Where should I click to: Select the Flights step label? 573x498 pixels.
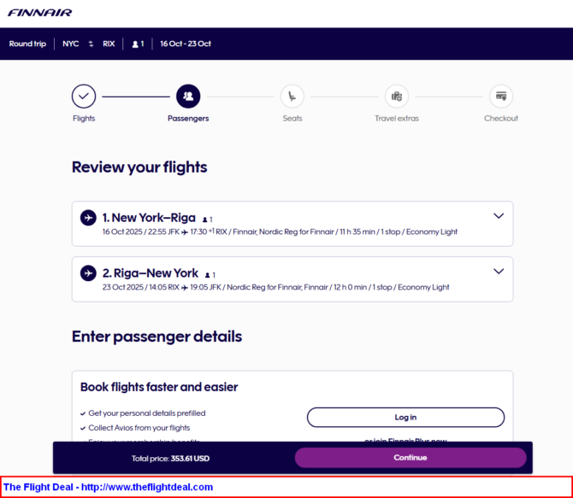tap(84, 118)
